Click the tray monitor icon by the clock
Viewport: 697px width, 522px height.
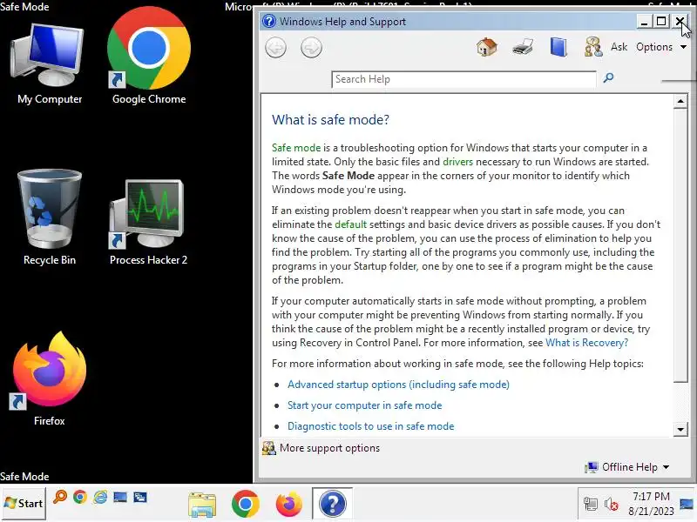687,504
